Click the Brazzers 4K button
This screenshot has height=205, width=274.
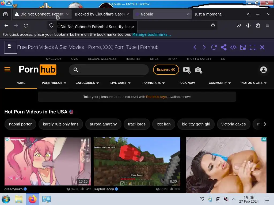coord(166,70)
